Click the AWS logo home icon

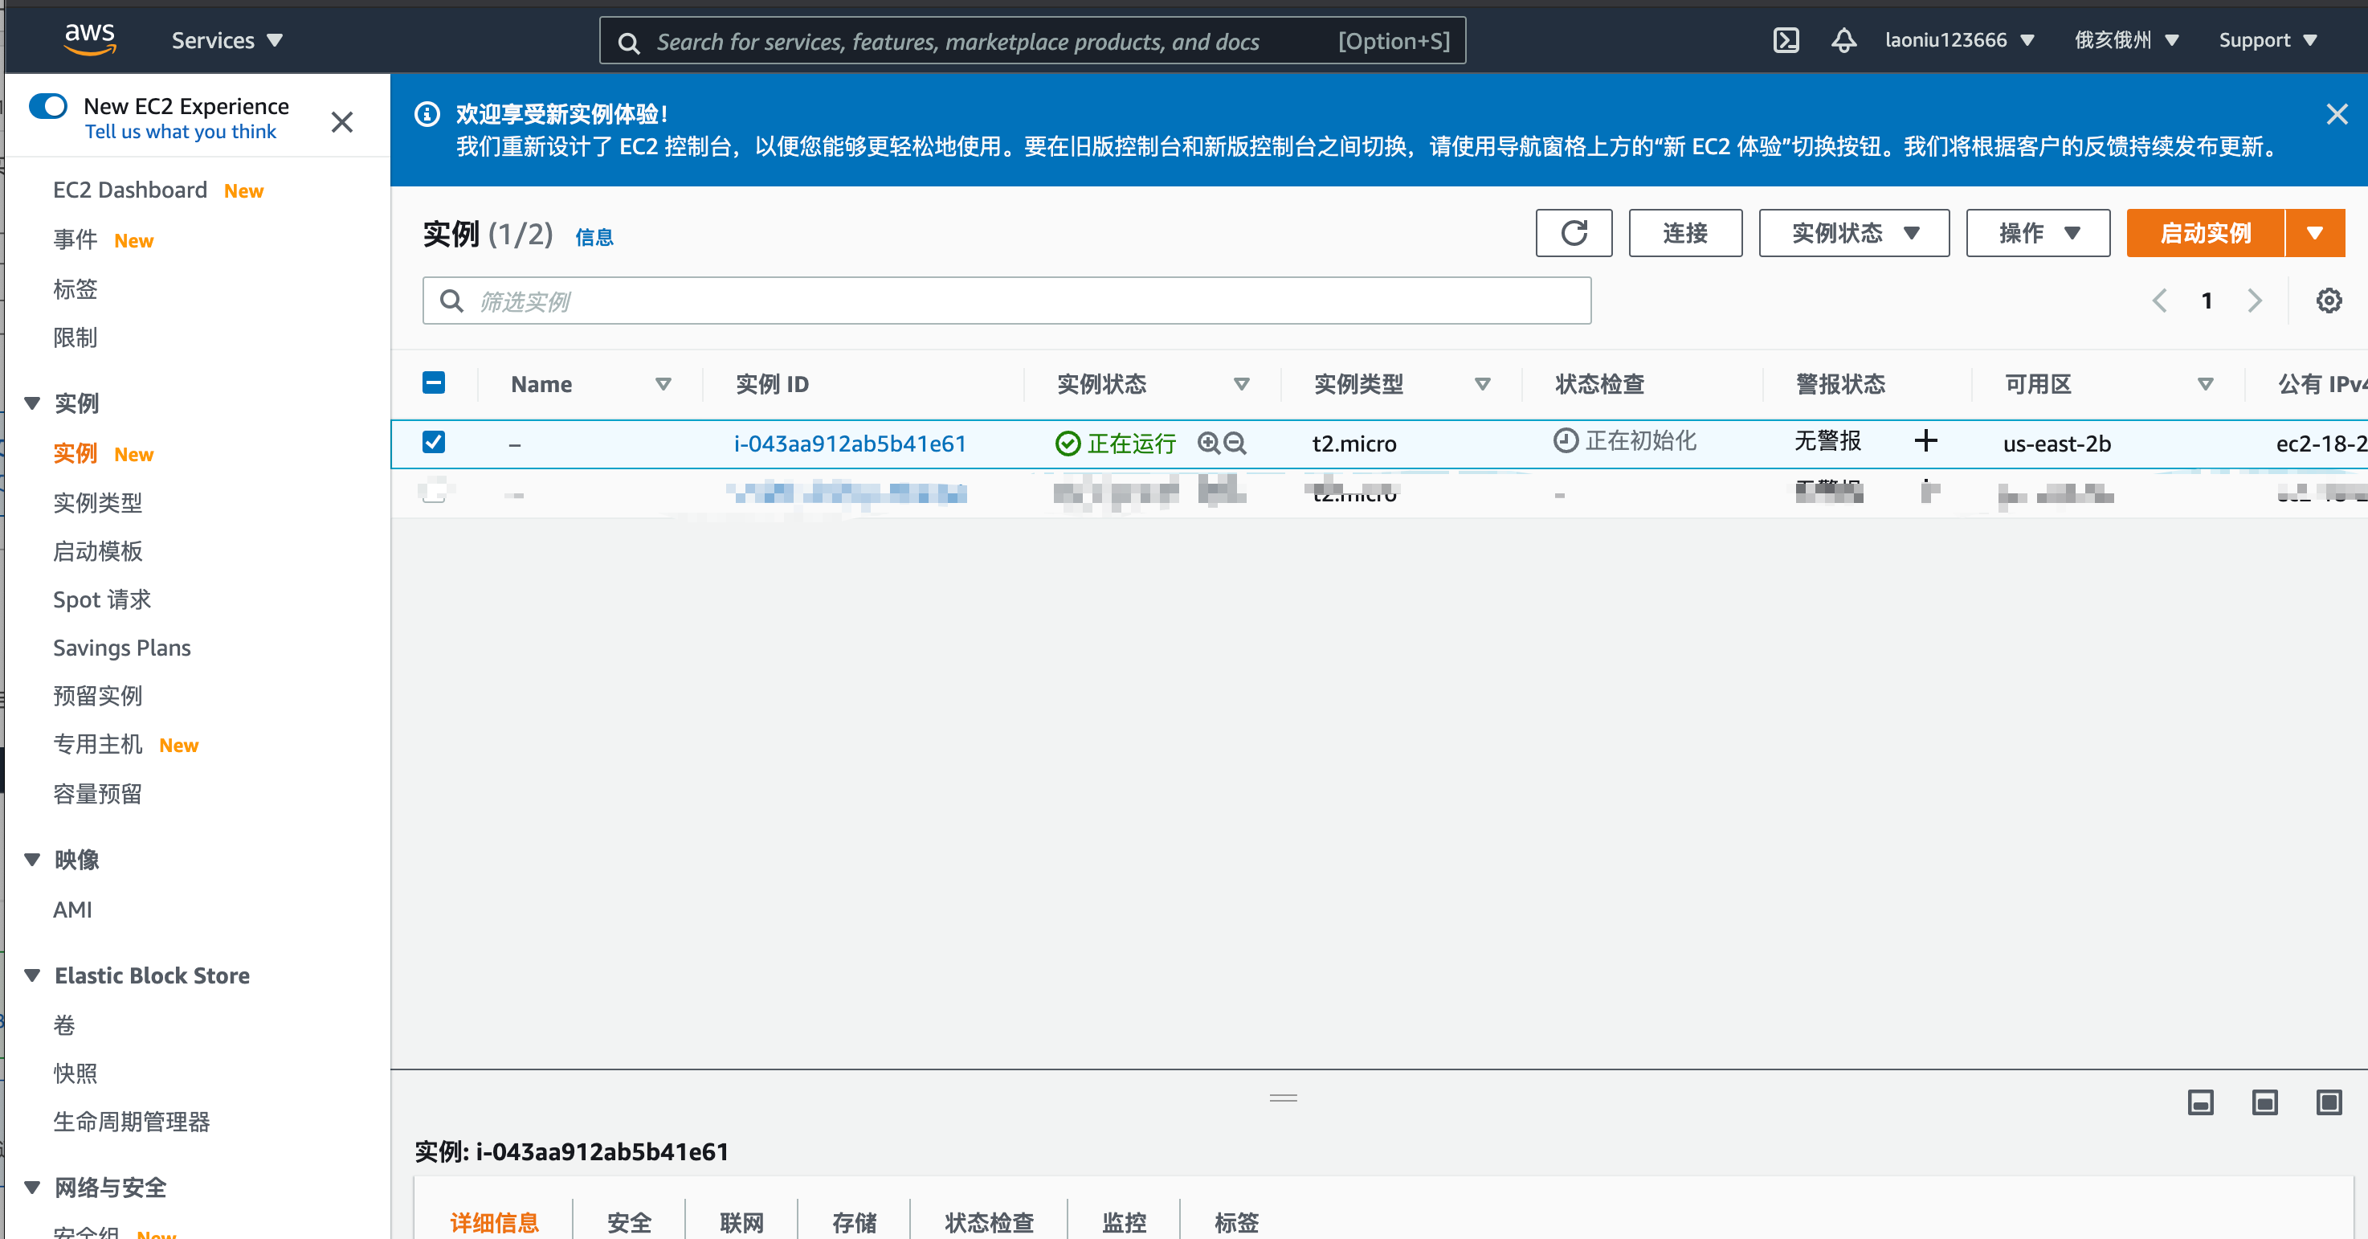(x=89, y=39)
